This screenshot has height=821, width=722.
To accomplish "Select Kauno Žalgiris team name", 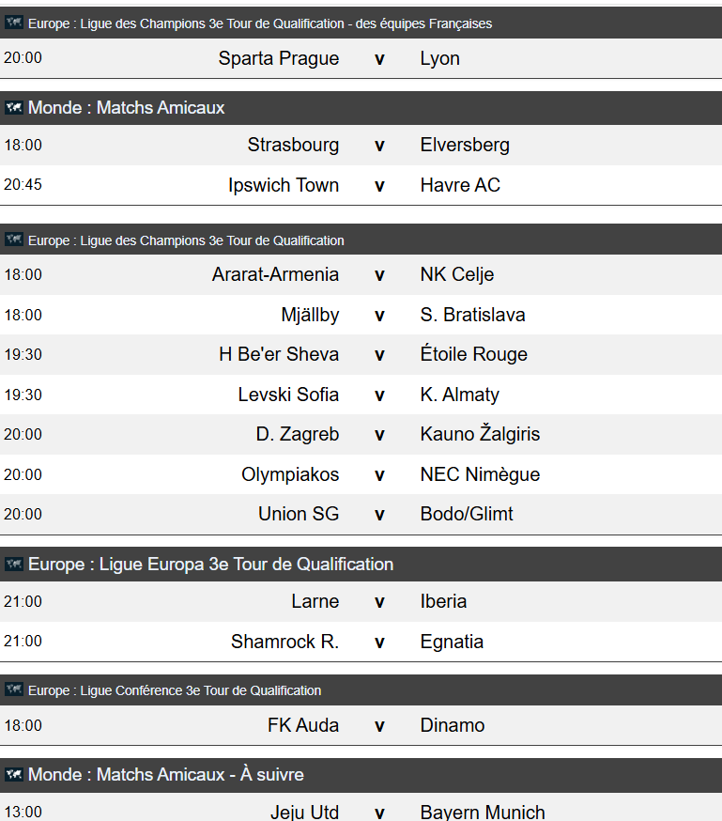I will tap(481, 434).
